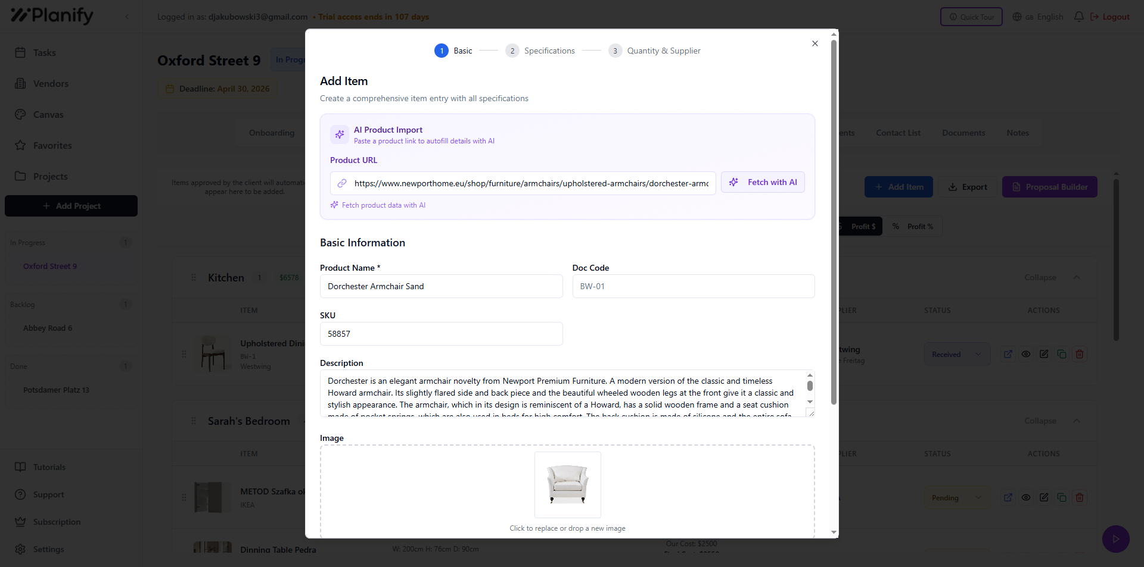Click the Export button
The width and height of the screenshot is (1144, 567).
pos(968,187)
